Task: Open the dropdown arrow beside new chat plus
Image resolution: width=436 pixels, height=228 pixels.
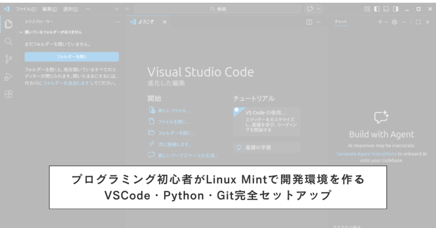Action: coord(386,22)
